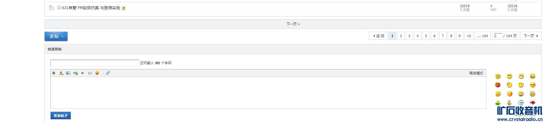Open the font color picker
Viewport: 545px width, 123px height.
click(x=61, y=73)
